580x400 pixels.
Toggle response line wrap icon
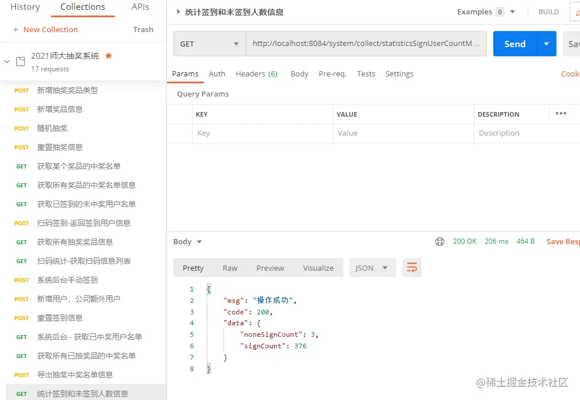[x=412, y=268]
